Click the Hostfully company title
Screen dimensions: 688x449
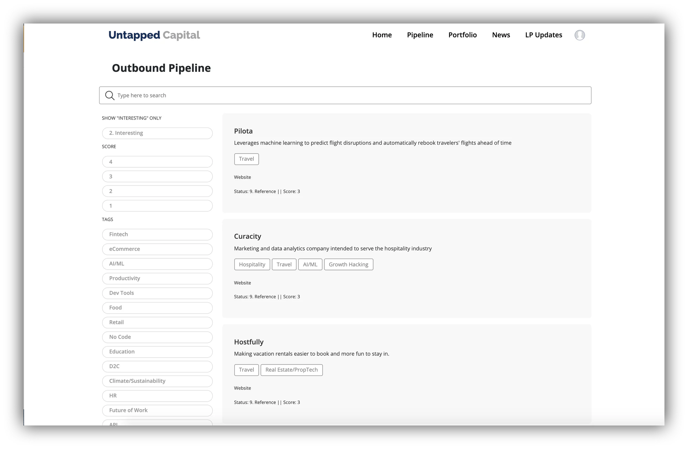tap(249, 342)
